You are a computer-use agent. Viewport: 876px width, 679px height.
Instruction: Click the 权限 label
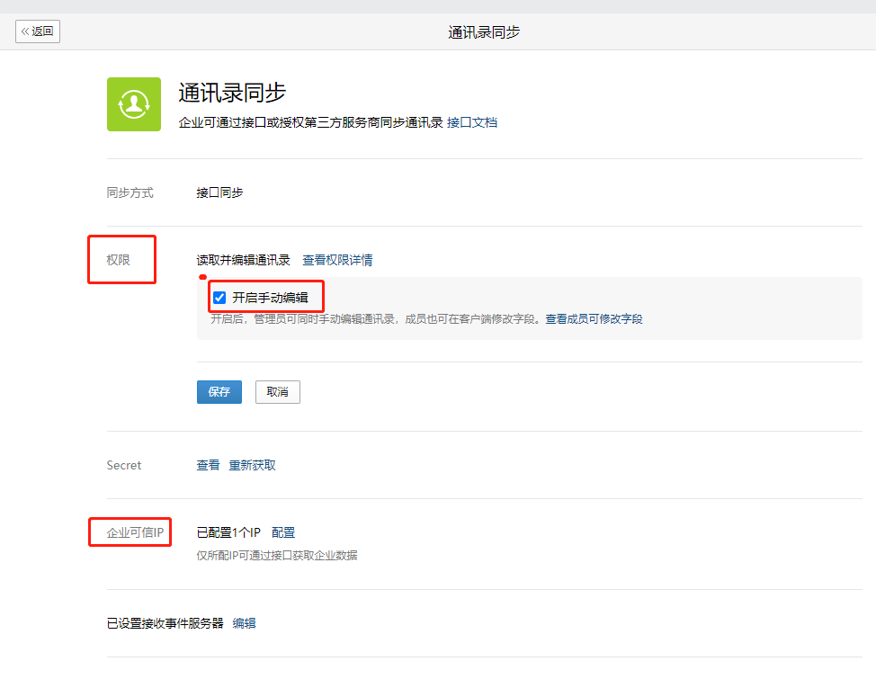click(x=118, y=260)
